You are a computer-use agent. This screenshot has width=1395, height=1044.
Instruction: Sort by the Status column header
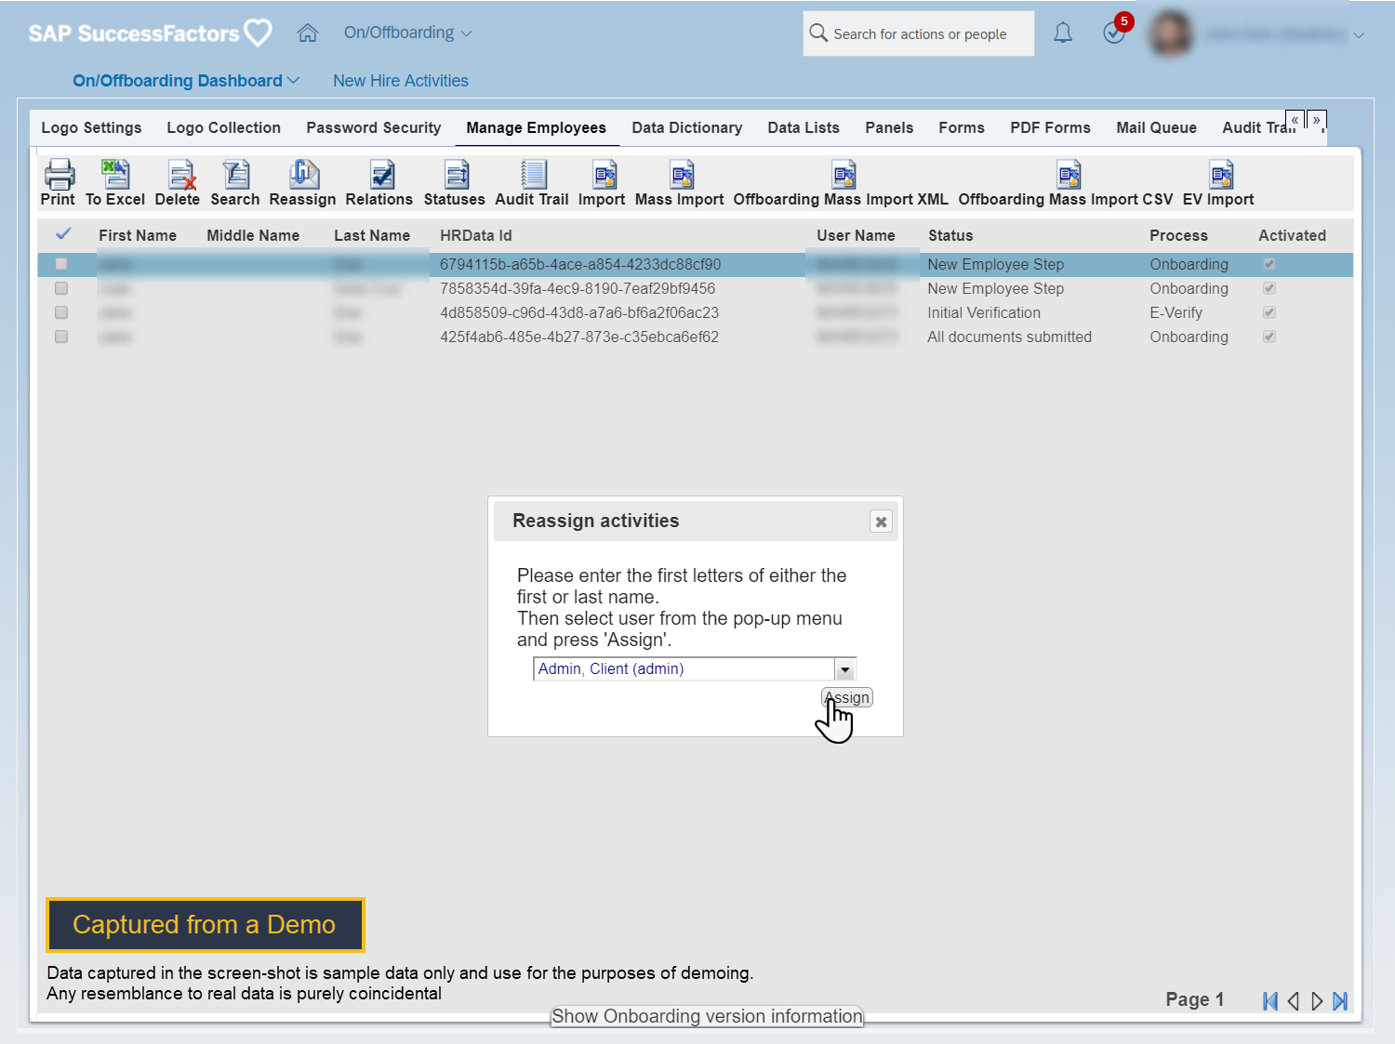pyautogui.click(x=950, y=235)
